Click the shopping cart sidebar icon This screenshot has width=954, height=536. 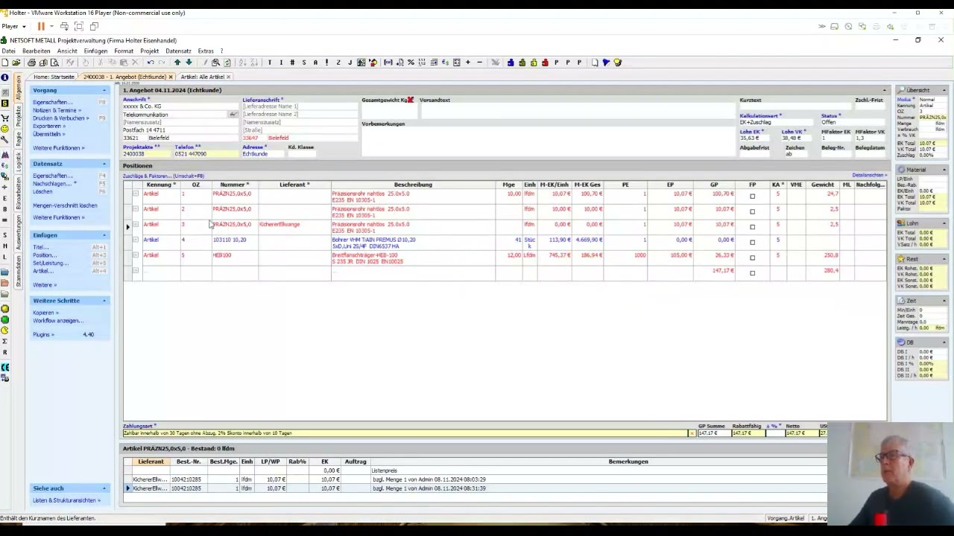point(5,117)
